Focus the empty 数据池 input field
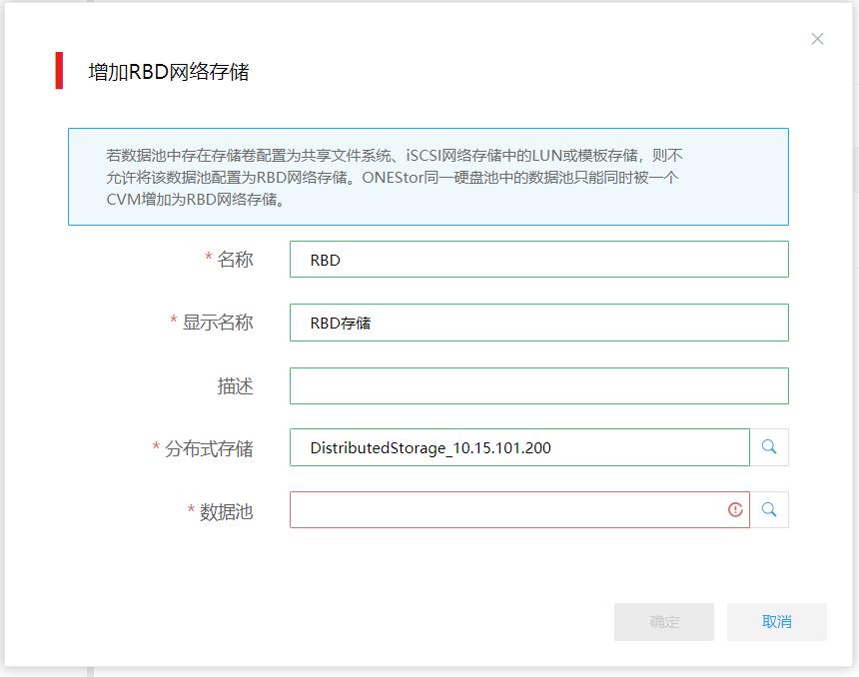Screen dimensions: 859x677 pos(504,509)
